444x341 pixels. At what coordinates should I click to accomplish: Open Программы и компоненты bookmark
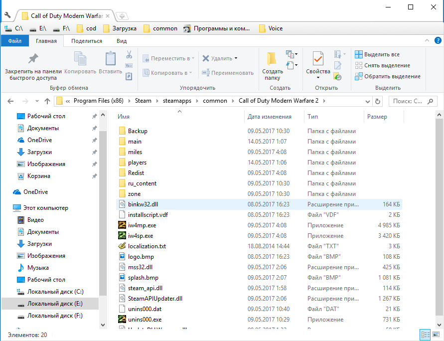(217, 28)
